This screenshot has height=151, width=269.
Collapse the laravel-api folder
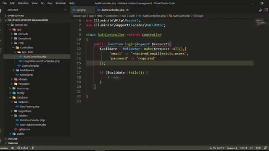21,25
